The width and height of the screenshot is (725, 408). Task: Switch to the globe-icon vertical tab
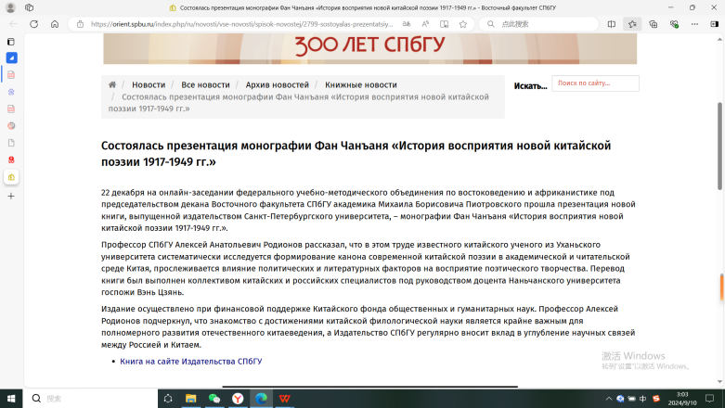click(11, 126)
